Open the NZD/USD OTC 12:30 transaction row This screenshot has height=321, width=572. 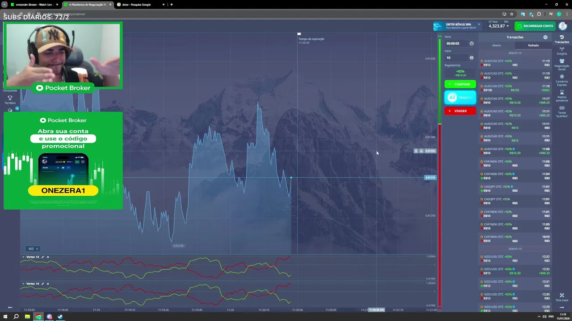(x=515, y=296)
